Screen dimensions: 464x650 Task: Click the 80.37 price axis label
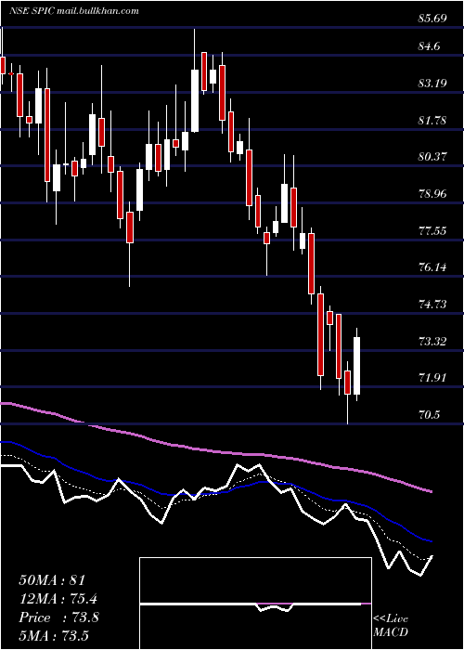pos(433,157)
